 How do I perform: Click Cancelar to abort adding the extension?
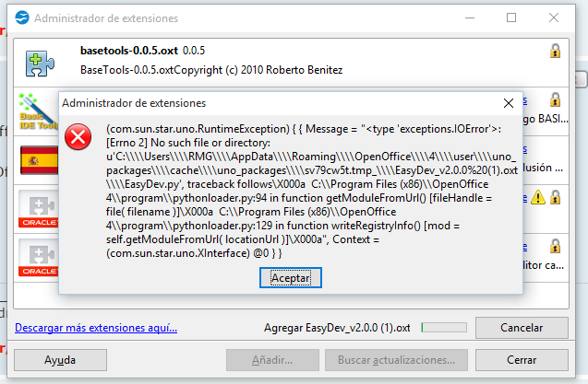[522, 328]
